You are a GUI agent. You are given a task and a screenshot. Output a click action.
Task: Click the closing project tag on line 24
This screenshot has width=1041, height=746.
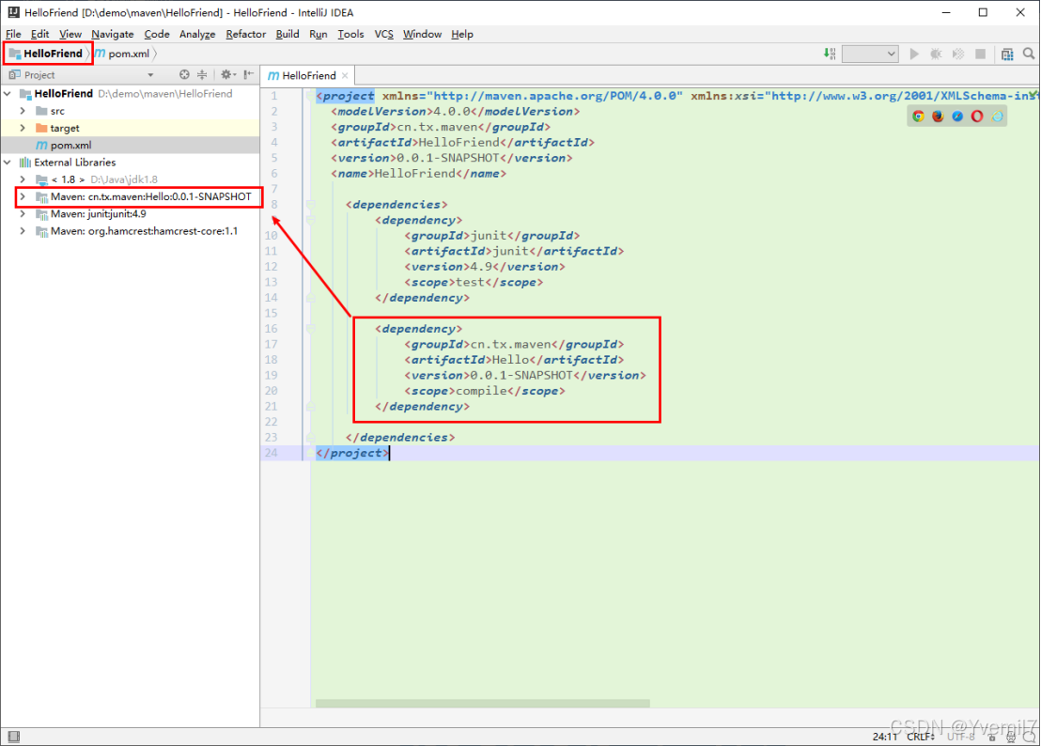coord(352,453)
